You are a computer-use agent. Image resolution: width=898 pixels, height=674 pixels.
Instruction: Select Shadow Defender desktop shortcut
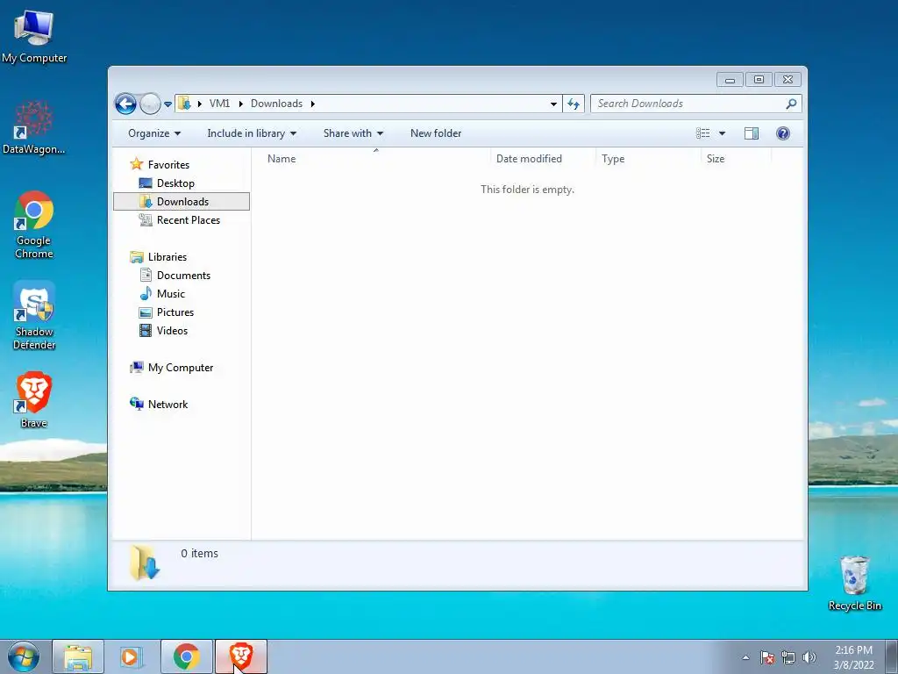34,316
